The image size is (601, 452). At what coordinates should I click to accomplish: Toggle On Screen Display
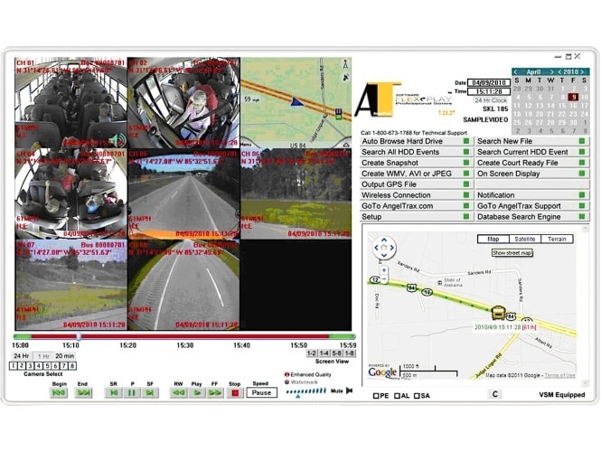[532, 174]
